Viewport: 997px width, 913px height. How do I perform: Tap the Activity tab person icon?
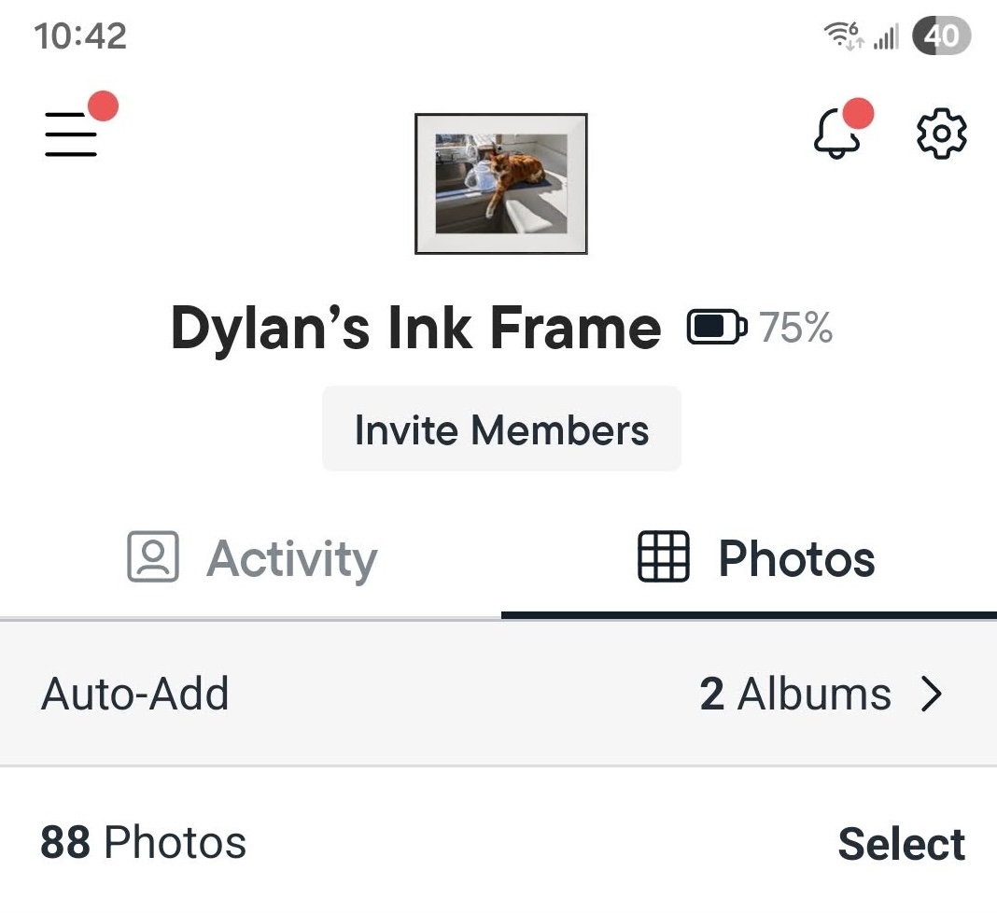152,557
